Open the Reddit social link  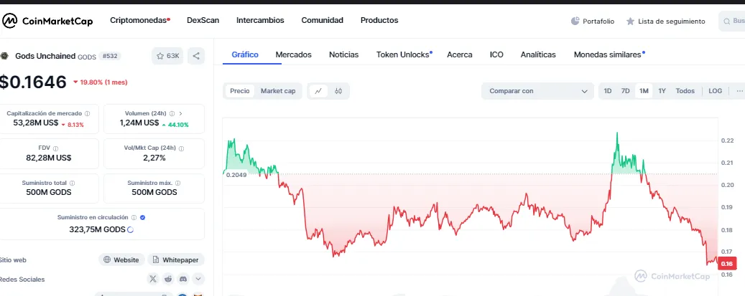pyautogui.click(x=168, y=278)
